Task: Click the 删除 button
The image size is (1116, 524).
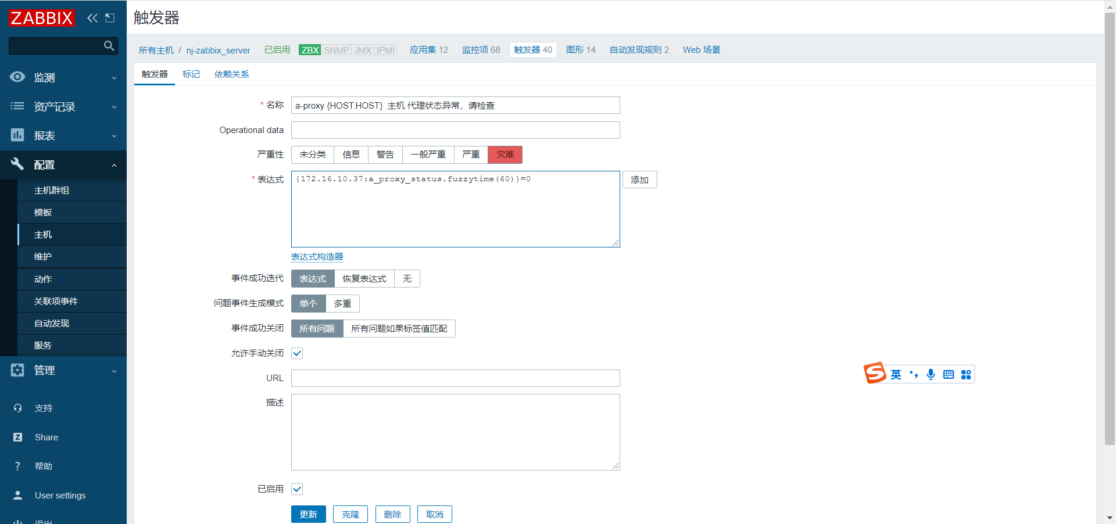Action: point(392,514)
